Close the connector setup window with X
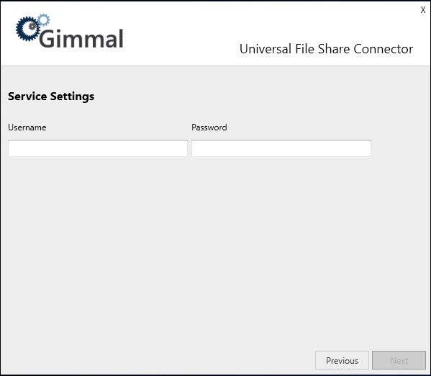The width and height of the screenshot is (431, 376). [423, 10]
